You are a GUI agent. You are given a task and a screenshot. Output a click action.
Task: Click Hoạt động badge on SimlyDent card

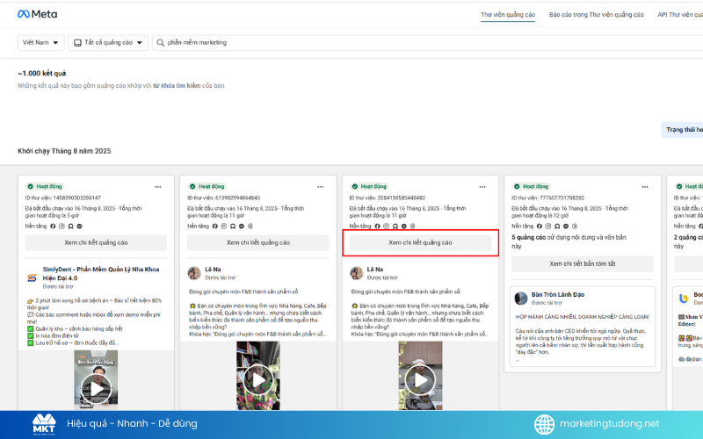click(x=45, y=186)
